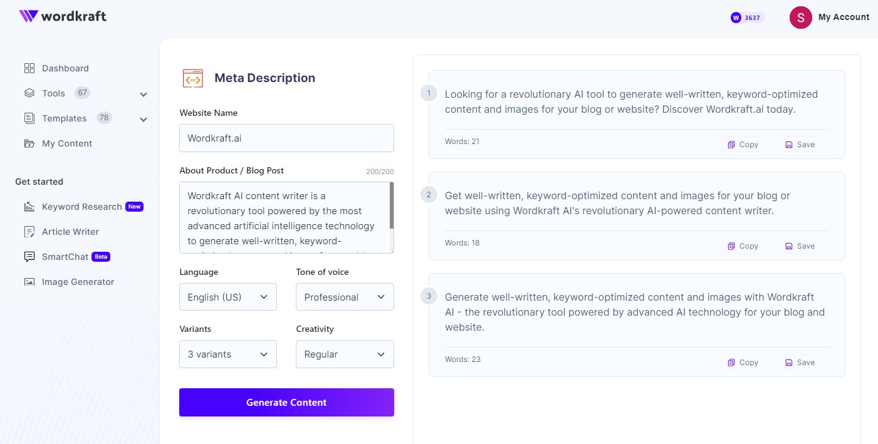Select the Keyword Research chart icon
The width and height of the screenshot is (878, 444).
pos(29,207)
